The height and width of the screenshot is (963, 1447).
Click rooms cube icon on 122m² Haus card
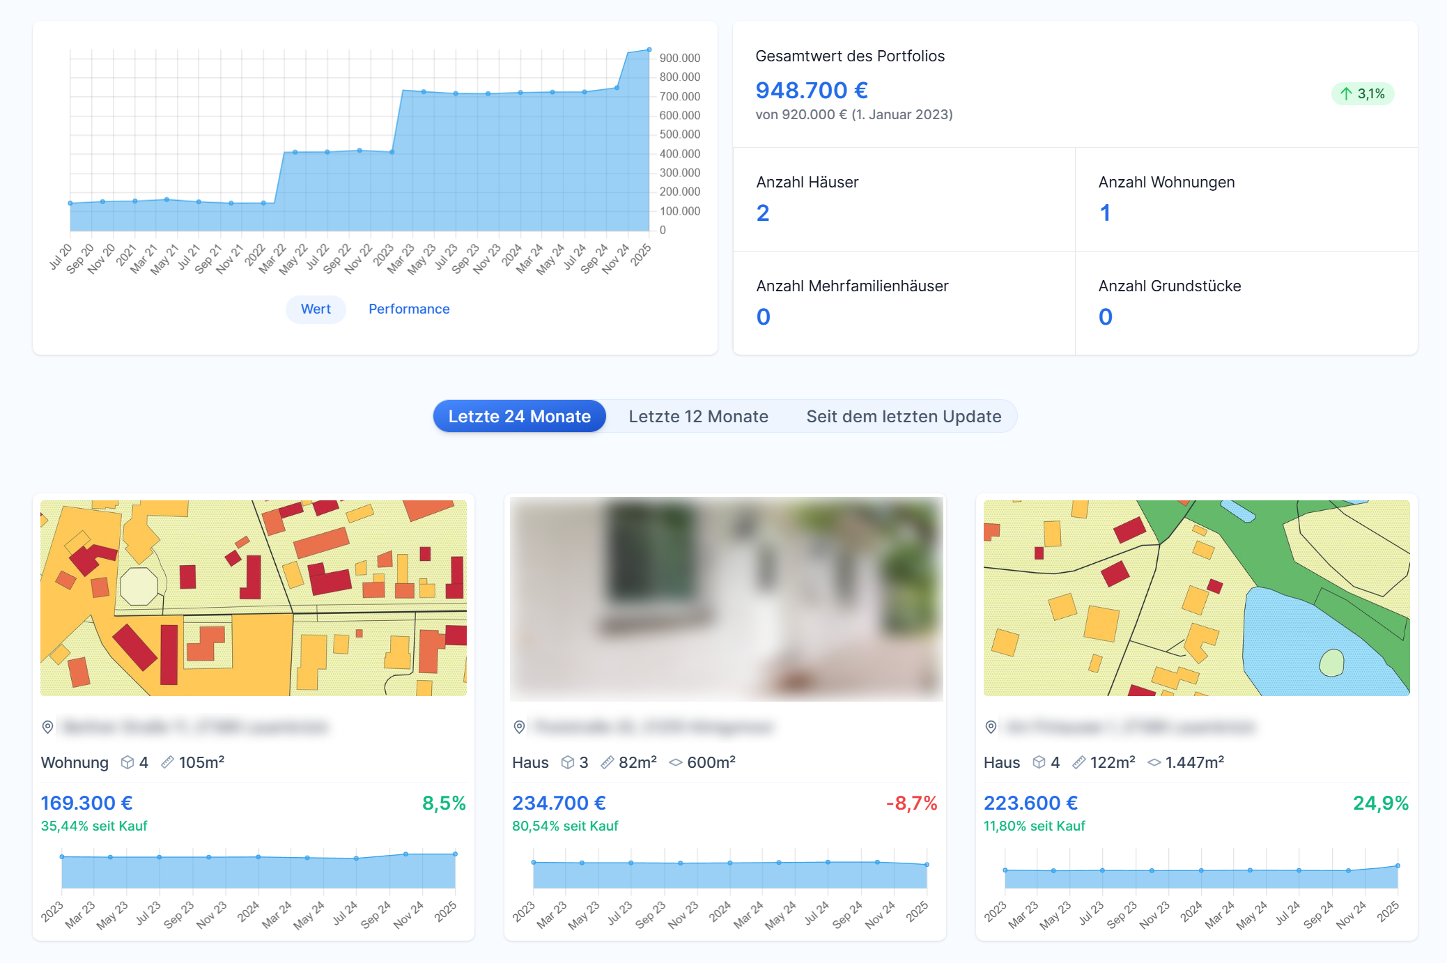tap(1039, 762)
